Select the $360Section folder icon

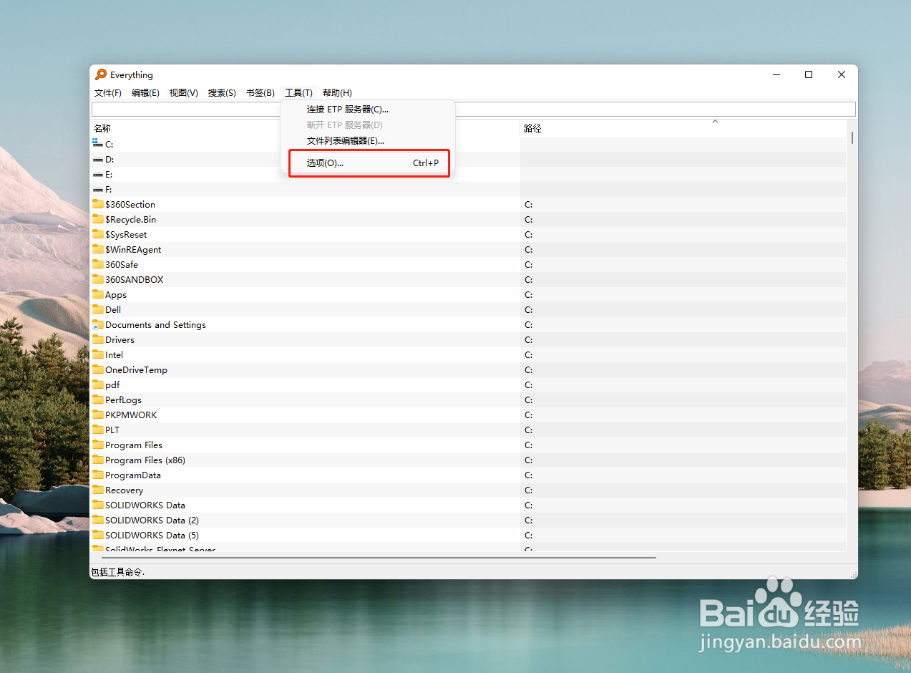coord(98,204)
